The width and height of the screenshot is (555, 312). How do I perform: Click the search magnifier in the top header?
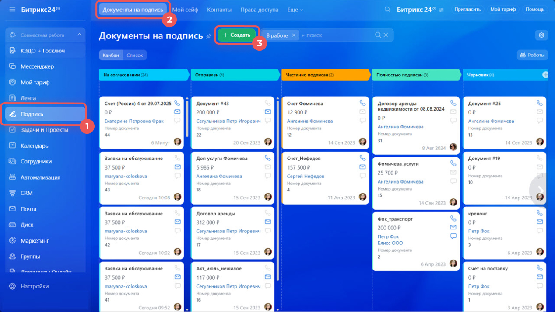click(x=387, y=10)
